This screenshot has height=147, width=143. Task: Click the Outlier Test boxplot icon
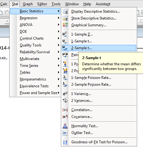coord(65,133)
